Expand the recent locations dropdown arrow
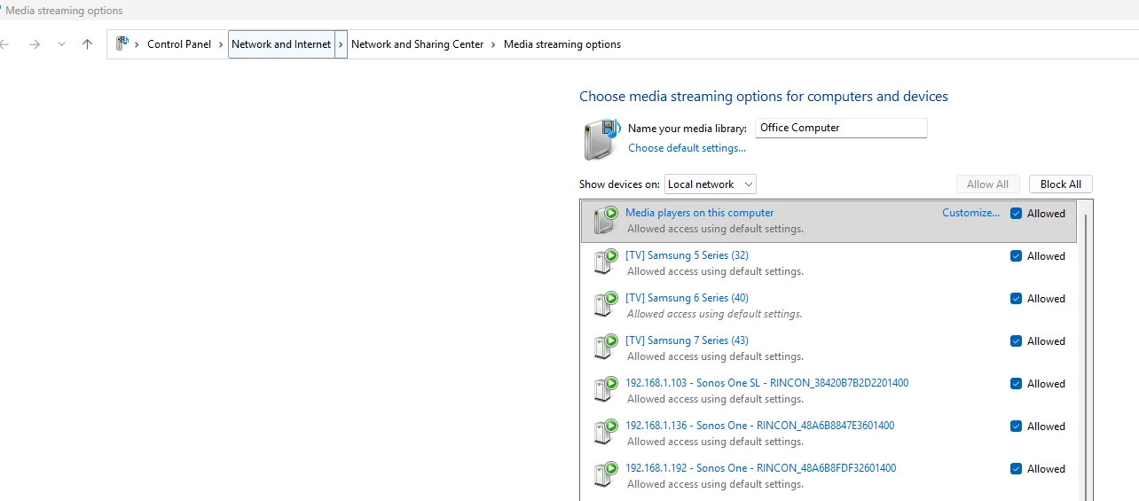Image resolution: width=1139 pixels, height=501 pixels. point(61,44)
